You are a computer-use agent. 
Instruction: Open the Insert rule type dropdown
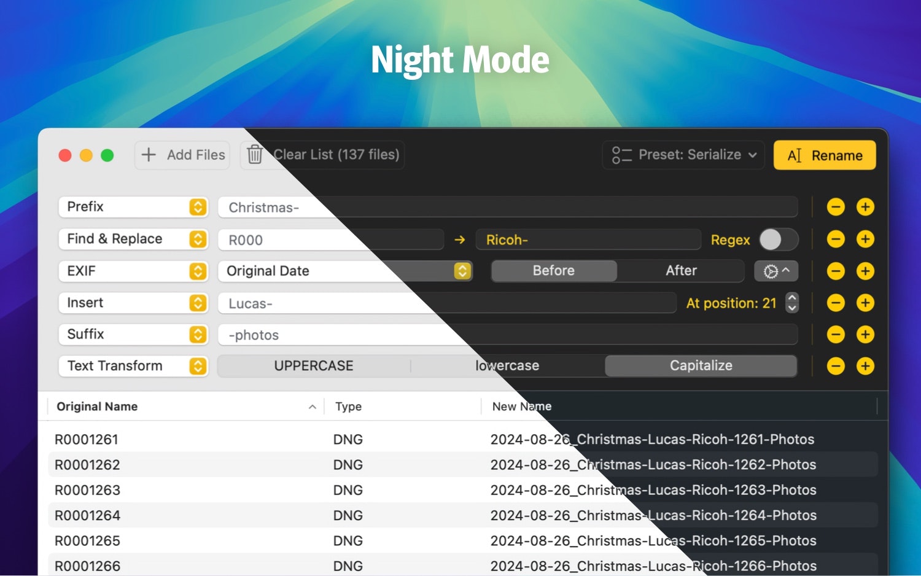click(133, 303)
